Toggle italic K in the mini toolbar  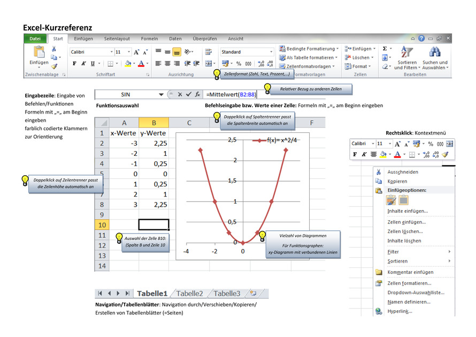click(364, 154)
